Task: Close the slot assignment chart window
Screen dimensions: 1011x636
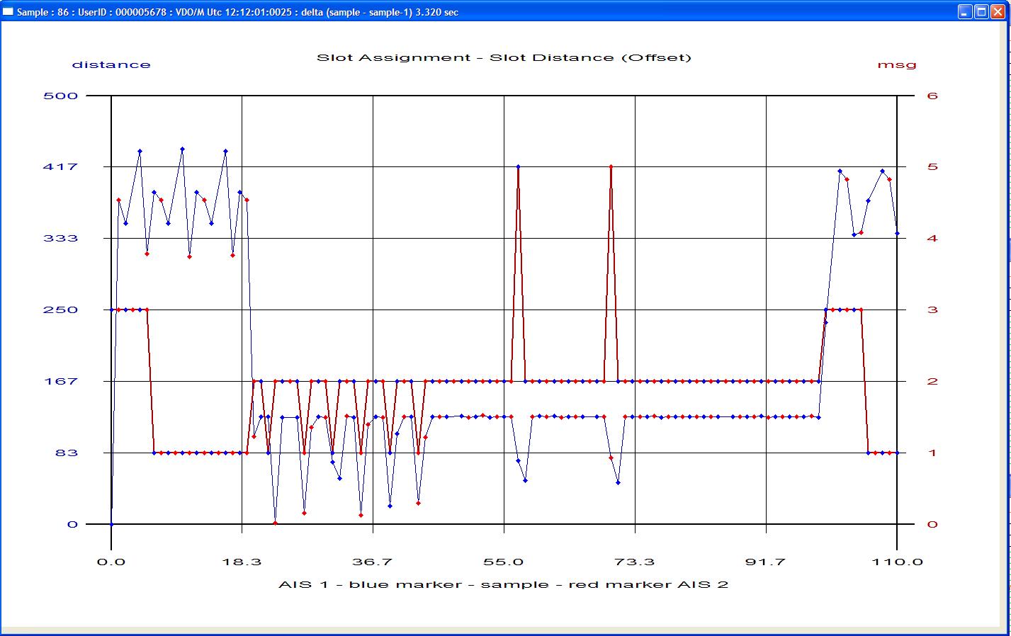Action: (x=998, y=12)
